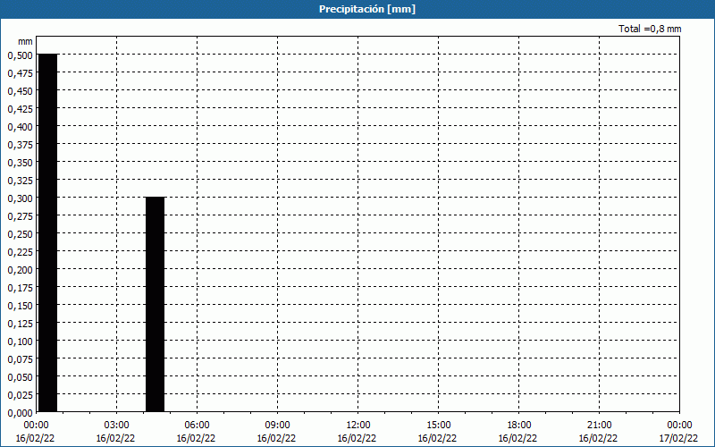The image size is (715, 447).
Task: Click the Precipitación [mm] title bar
Action: [357, 9]
